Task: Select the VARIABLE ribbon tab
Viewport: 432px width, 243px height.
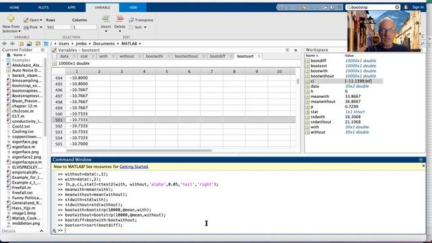Action: point(102,7)
